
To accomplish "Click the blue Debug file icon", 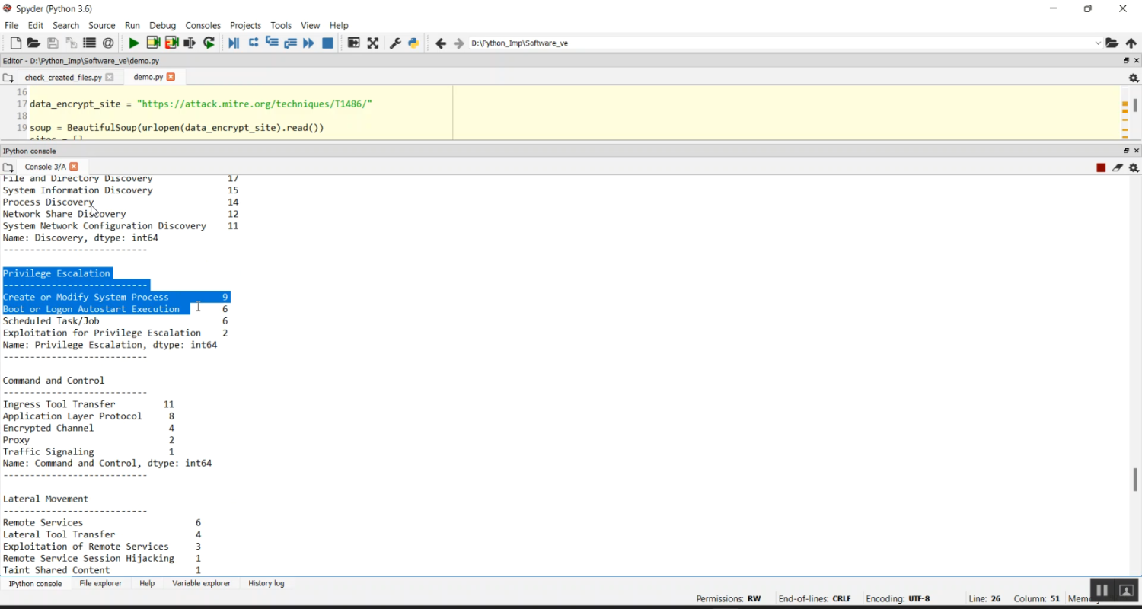I will 234,43.
